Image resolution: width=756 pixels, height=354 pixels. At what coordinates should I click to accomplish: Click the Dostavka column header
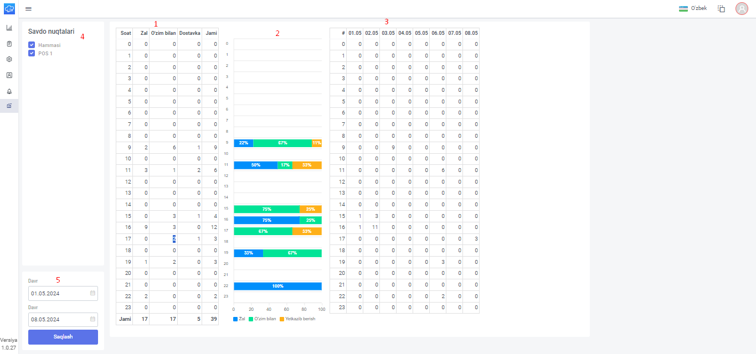[189, 33]
